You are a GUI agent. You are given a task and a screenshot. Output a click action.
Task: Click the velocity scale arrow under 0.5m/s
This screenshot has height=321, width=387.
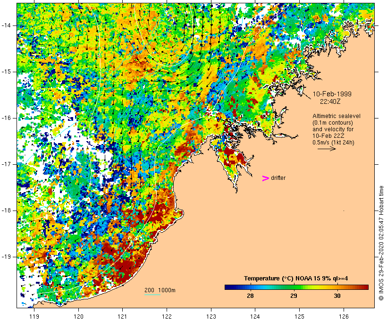pyautogui.click(x=327, y=149)
